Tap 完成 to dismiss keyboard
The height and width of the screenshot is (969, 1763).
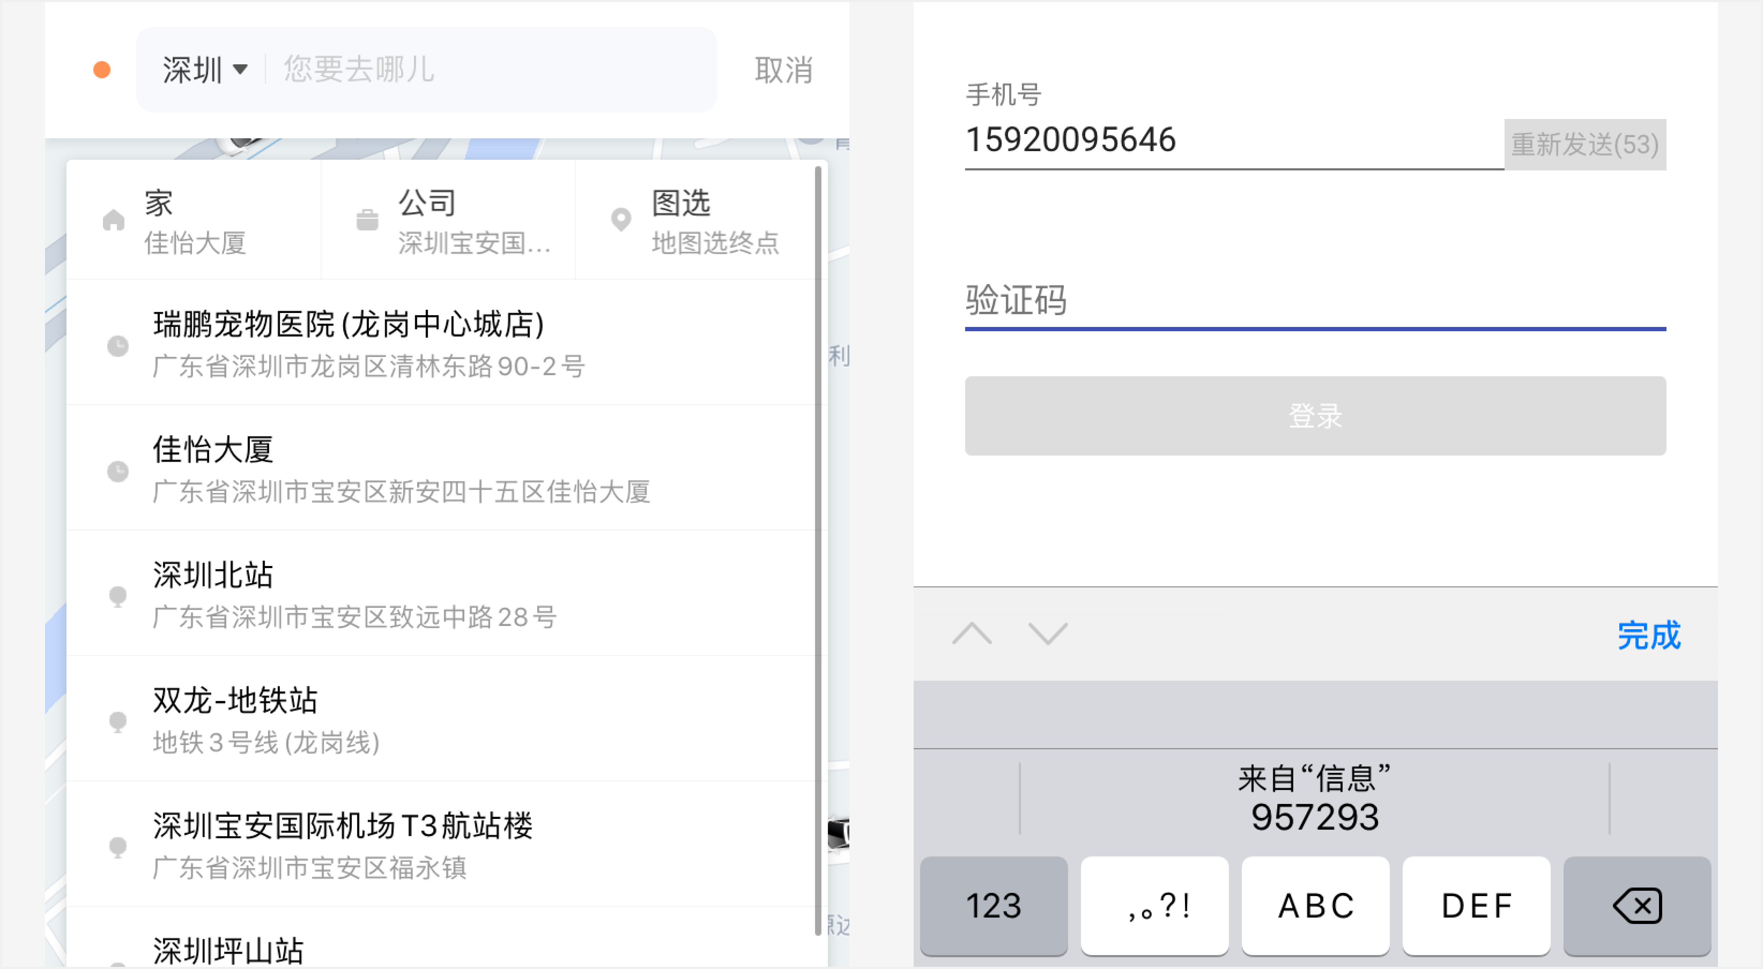pyautogui.click(x=1648, y=635)
